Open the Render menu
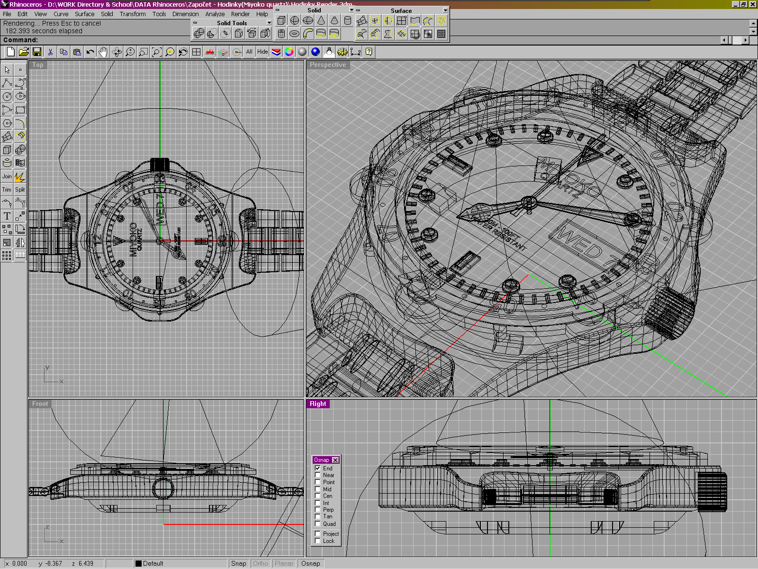Viewport: 758px width, 569px height. point(240,14)
